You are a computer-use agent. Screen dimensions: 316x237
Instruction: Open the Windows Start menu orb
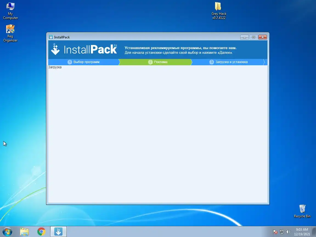(x=7, y=232)
